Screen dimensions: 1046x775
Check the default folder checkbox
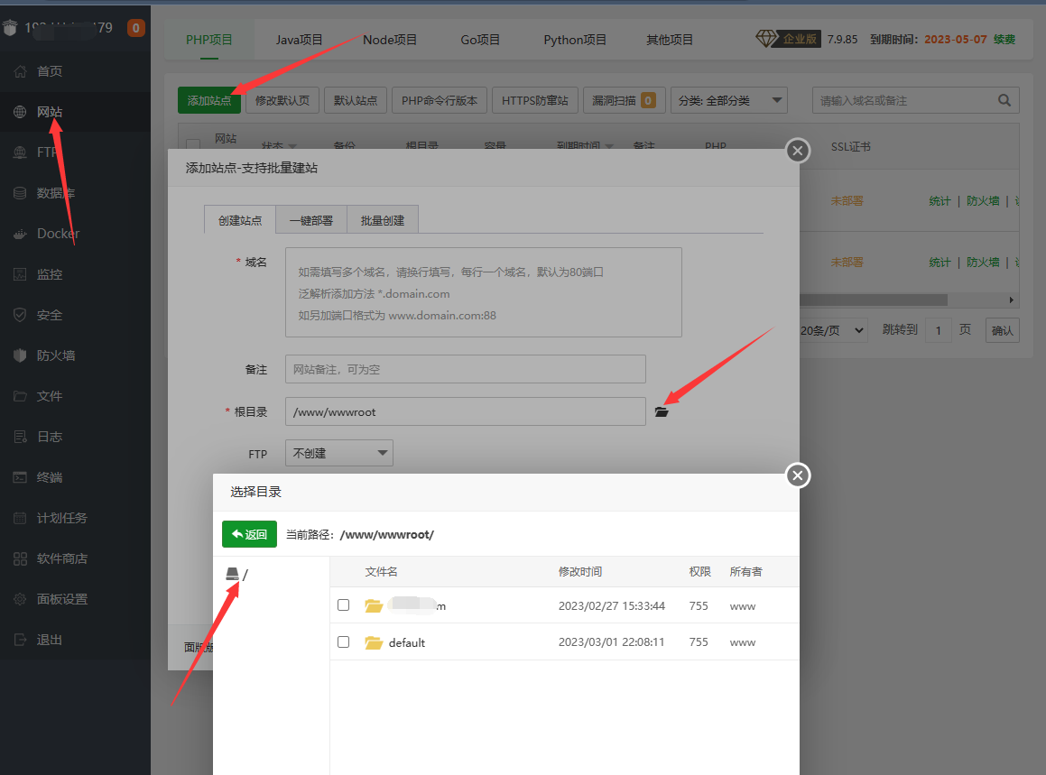[344, 641]
